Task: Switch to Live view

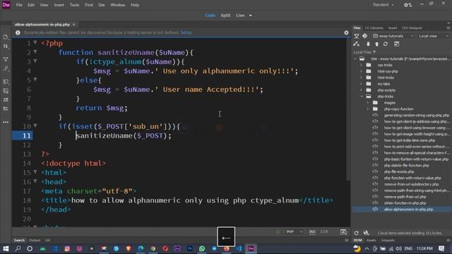Action: (x=240, y=16)
